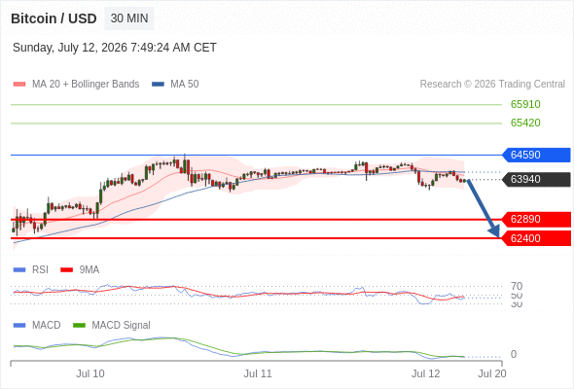The height and width of the screenshot is (389, 574).
Task: Click the blue downward forecast arrow
Action: pos(484,208)
